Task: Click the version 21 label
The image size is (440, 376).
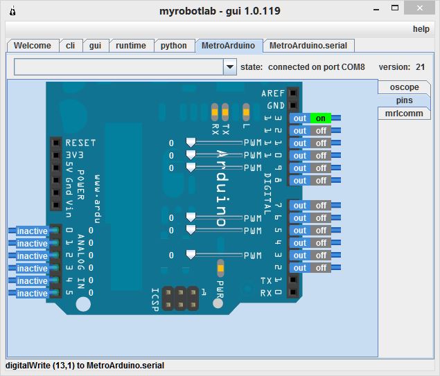Action: click(x=402, y=67)
